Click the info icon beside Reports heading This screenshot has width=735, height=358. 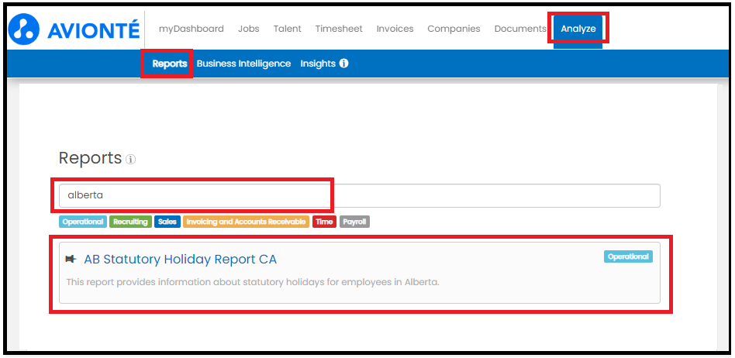tap(131, 160)
